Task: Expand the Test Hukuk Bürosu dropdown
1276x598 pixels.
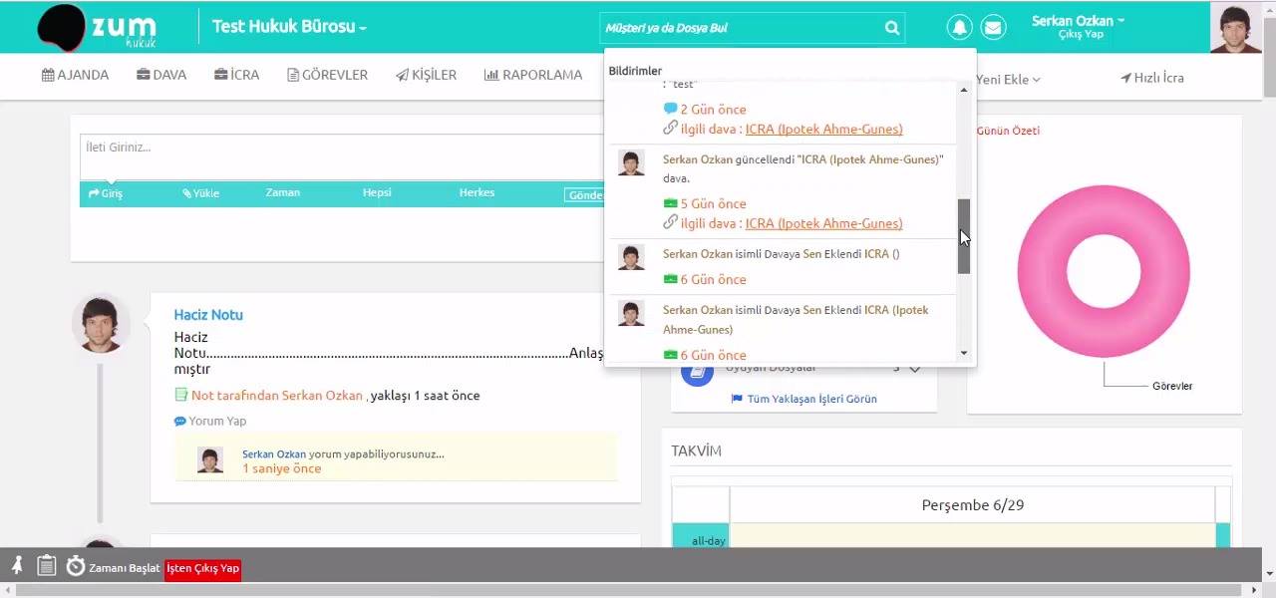Action: pyautogui.click(x=289, y=27)
